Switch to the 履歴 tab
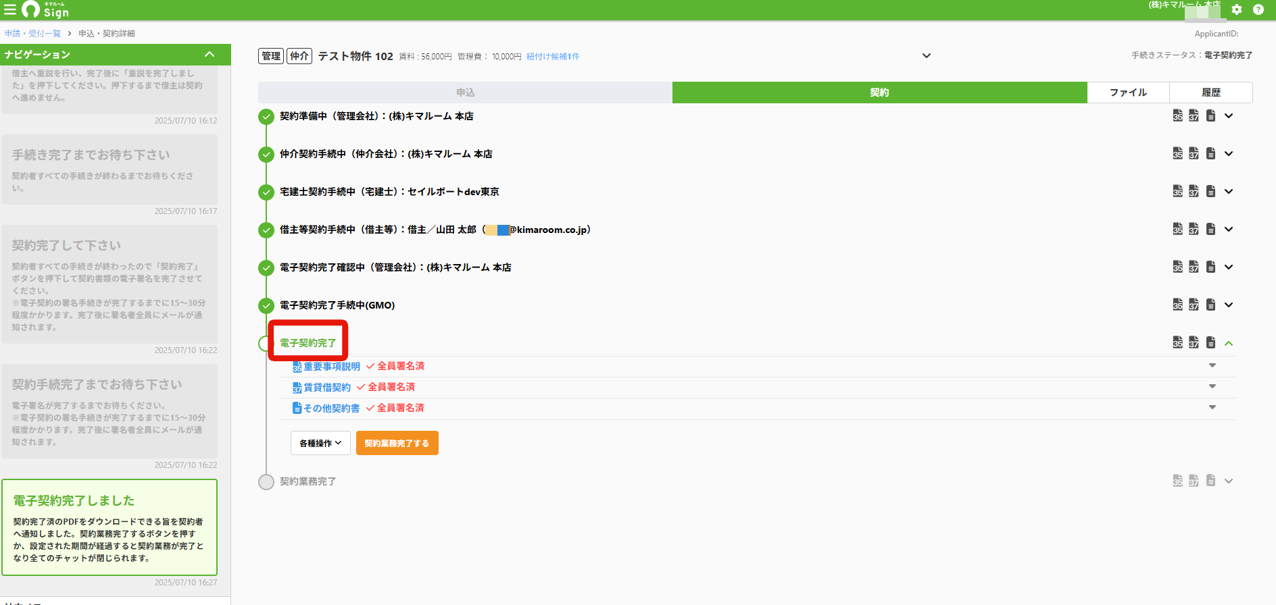 [1211, 93]
